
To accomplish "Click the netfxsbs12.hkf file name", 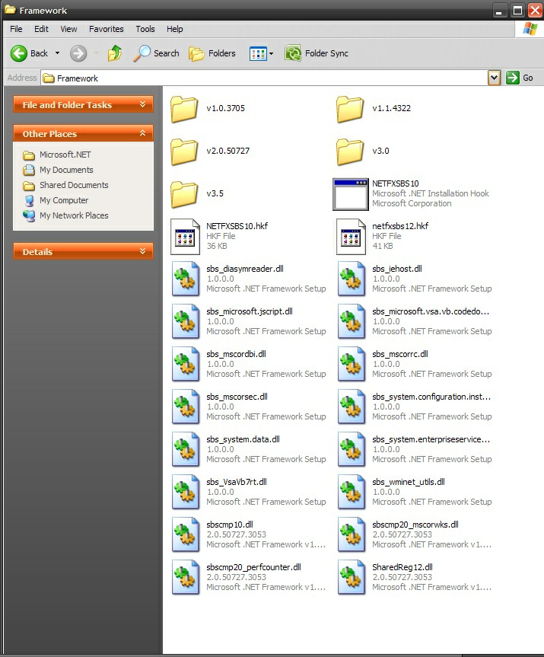I will click(400, 226).
